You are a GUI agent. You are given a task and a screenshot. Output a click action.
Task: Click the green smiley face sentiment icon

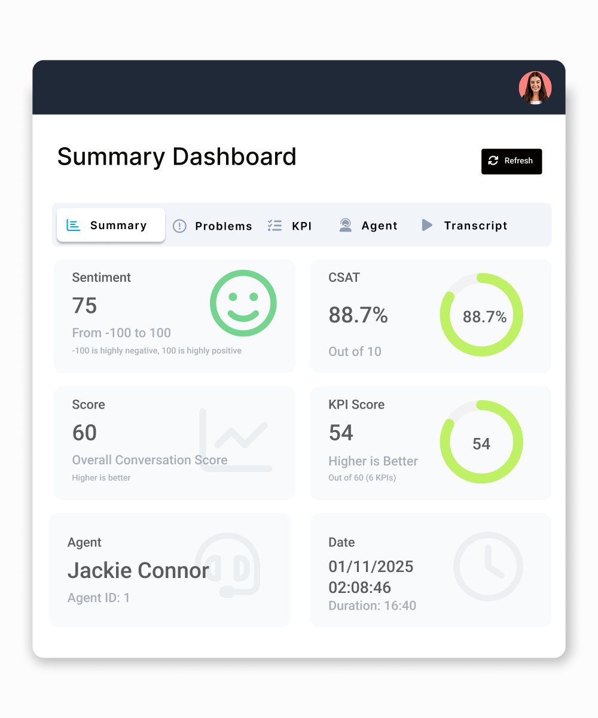[x=243, y=303]
